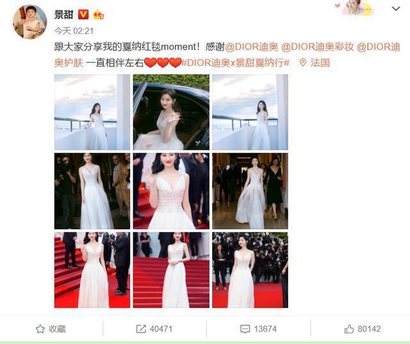Click the verified V badge next to 景甜
Image resolution: width=410 pixels, height=344 pixels.
[83, 14]
